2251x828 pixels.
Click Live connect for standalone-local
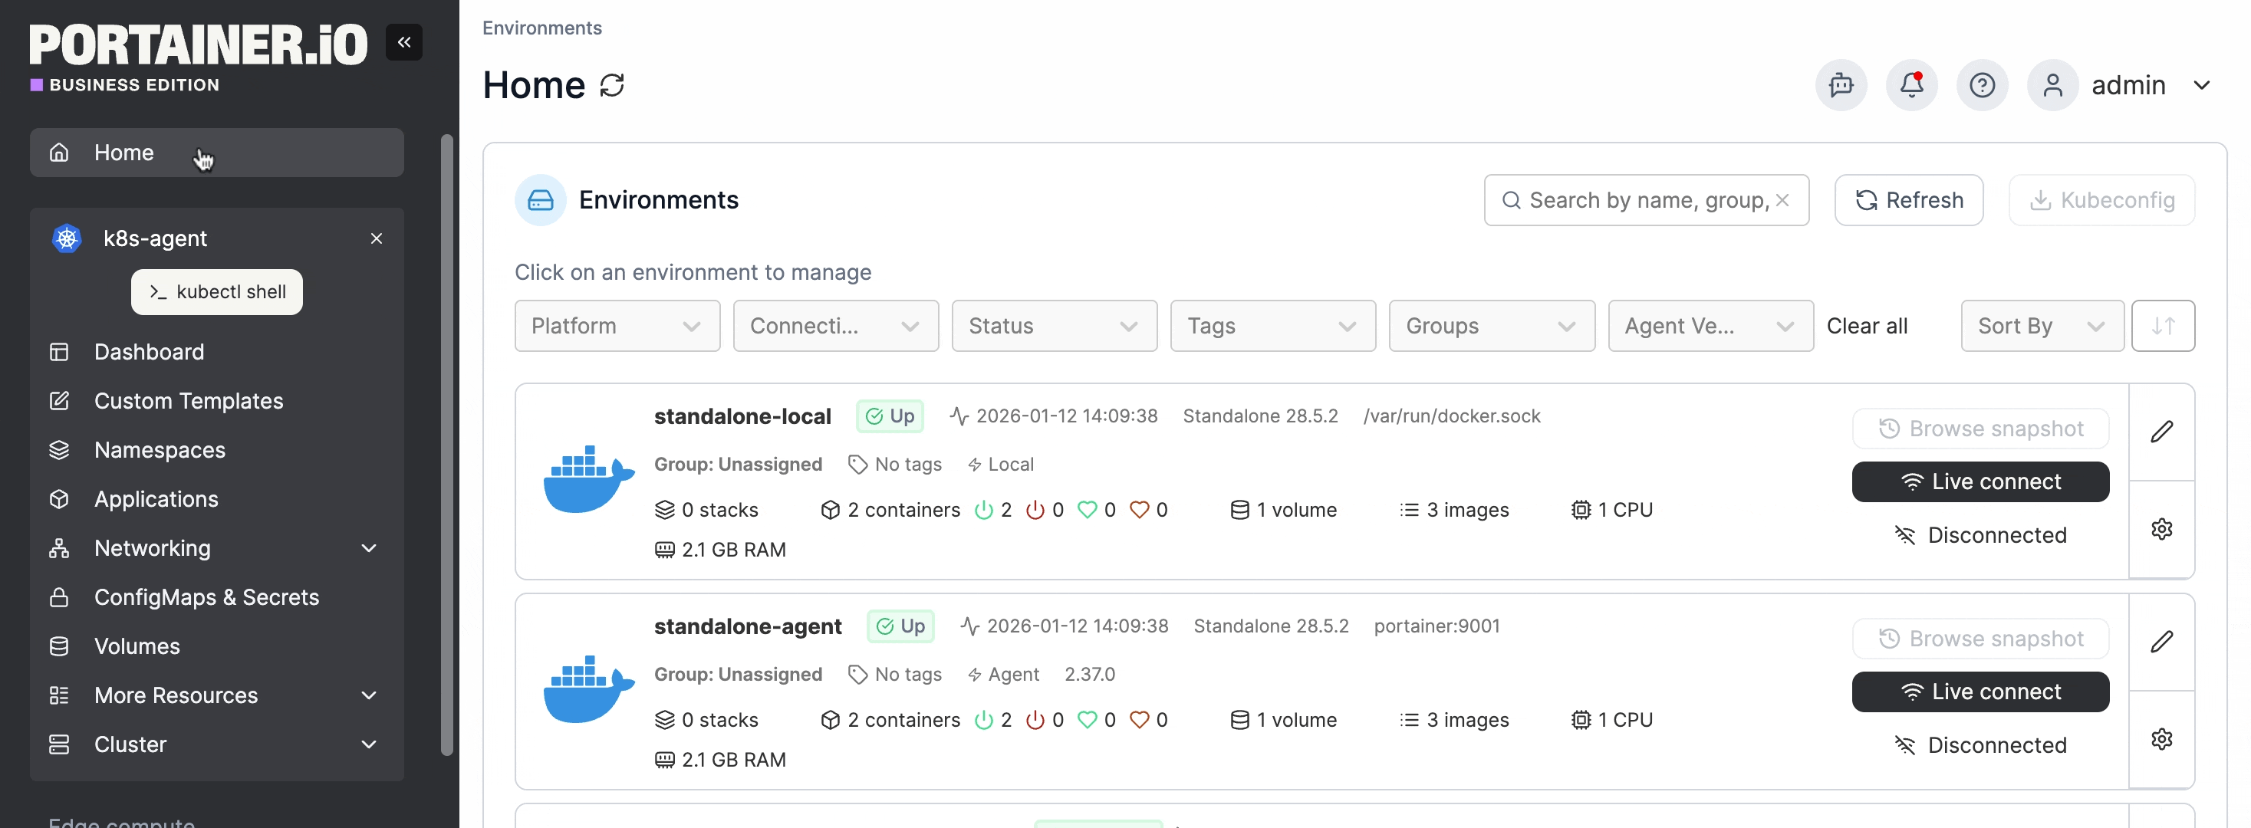coord(1979,482)
